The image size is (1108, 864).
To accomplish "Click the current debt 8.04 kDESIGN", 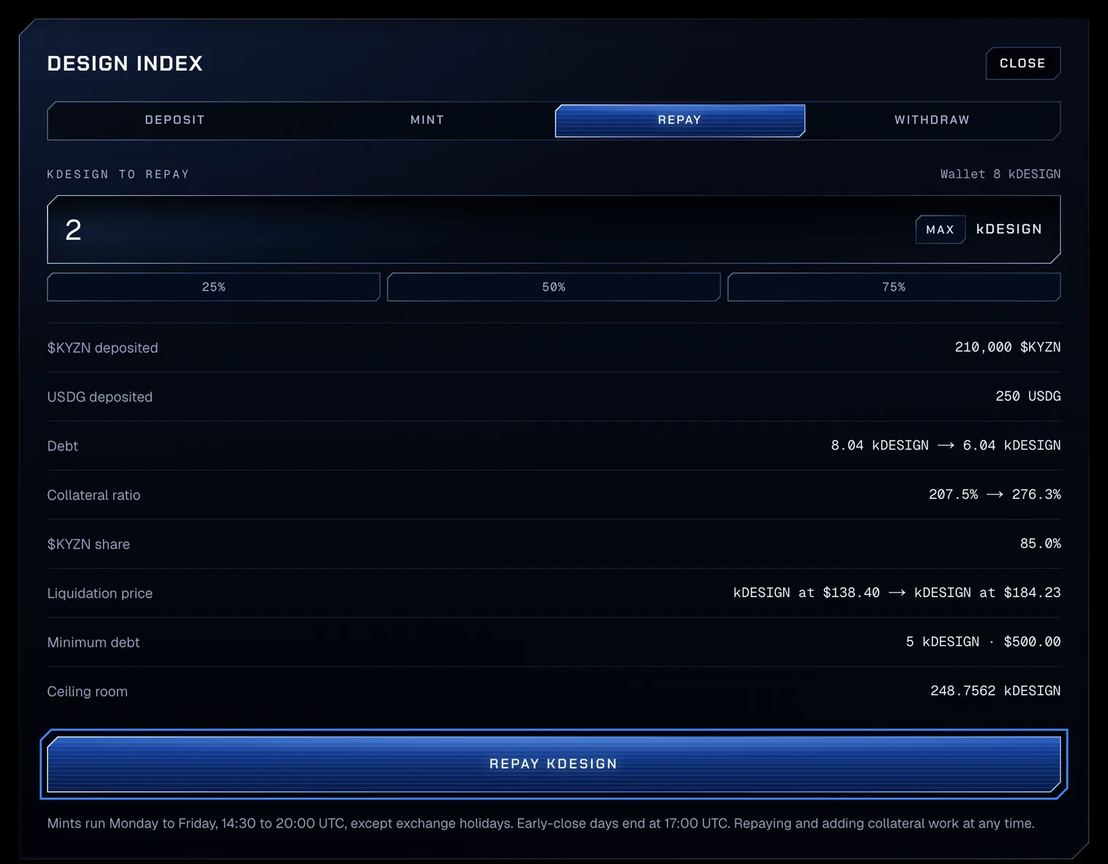I will [880, 445].
